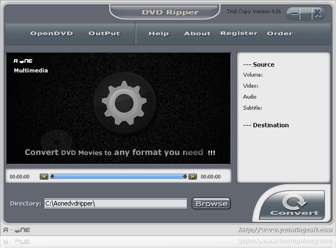The width and height of the screenshot is (336, 248).
Task: Click the Browse button
Action: click(212, 203)
